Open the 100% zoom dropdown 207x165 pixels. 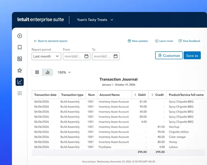click(64, 72)
